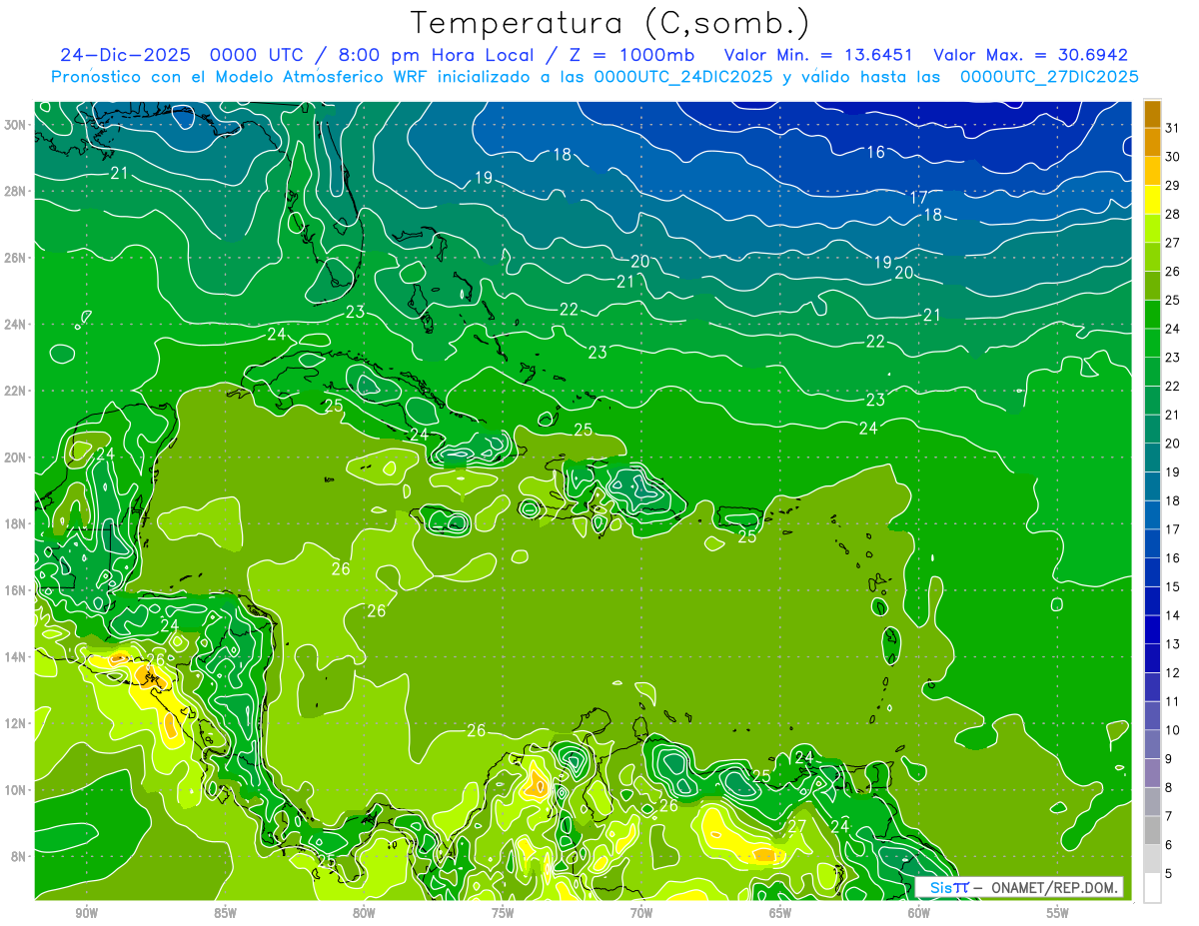Click the title "Temperatura (C,somb.)"

coord(609,23)
